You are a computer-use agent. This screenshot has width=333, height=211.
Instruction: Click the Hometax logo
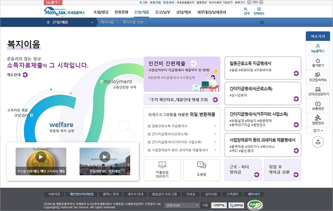(64, 11)
